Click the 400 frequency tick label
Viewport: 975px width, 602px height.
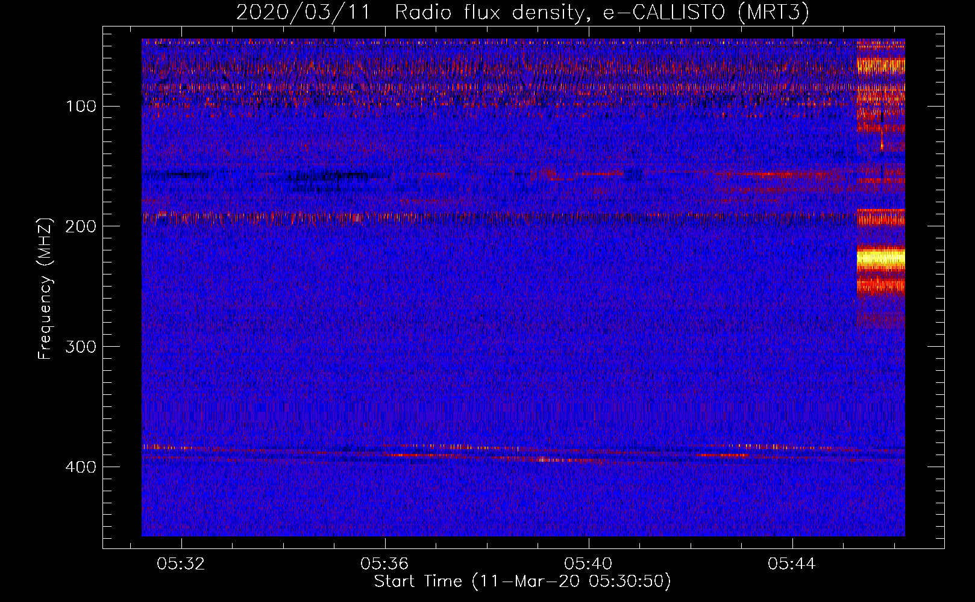(x=81, y=467)
